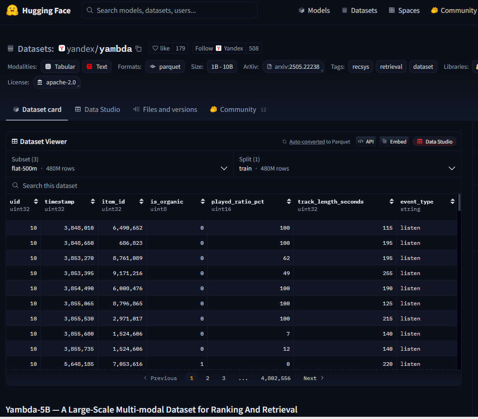This screenshot has width=478, height=419.
Task: Click the parquet format tag
Action: (x=165, y=67)
